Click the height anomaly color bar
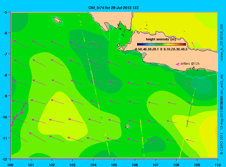226x167 pixels. (162, 44)
